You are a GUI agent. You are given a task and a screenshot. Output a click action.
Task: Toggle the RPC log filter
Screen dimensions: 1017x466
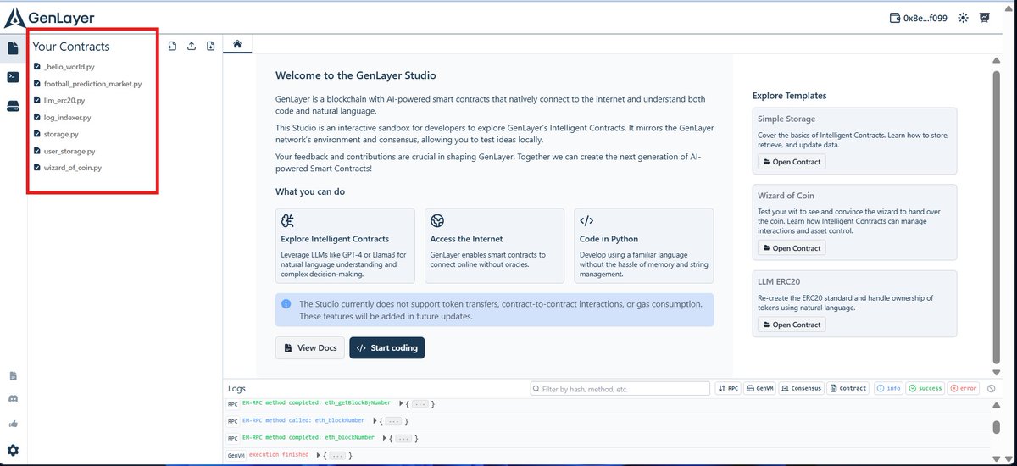pos(728,389)
